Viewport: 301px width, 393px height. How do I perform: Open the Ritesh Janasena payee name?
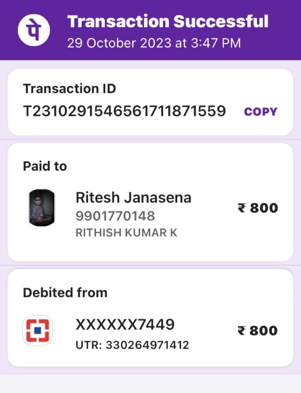click(133, 198)
